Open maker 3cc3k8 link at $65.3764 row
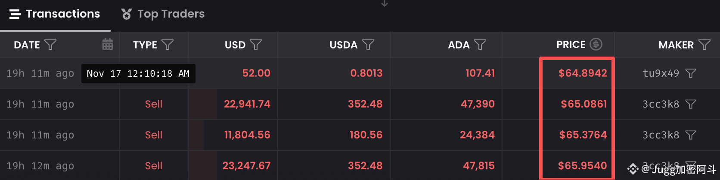 coord(661,135)
